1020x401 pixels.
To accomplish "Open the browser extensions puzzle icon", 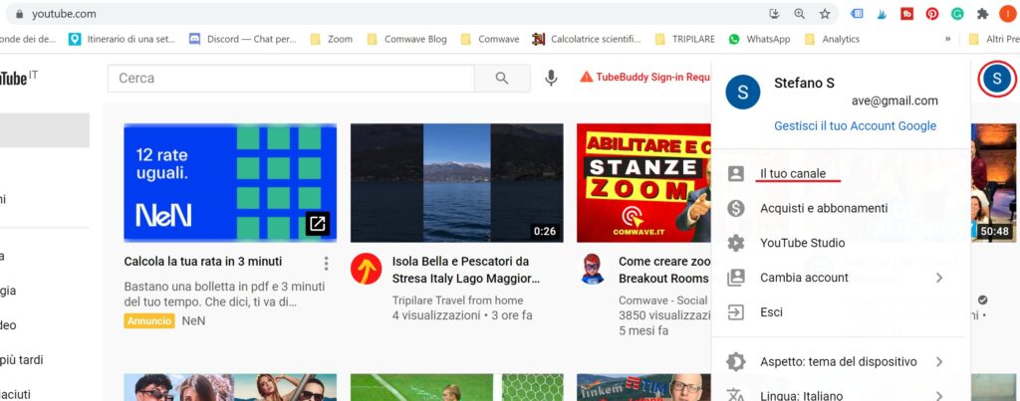I will click(x=982, y=14).
